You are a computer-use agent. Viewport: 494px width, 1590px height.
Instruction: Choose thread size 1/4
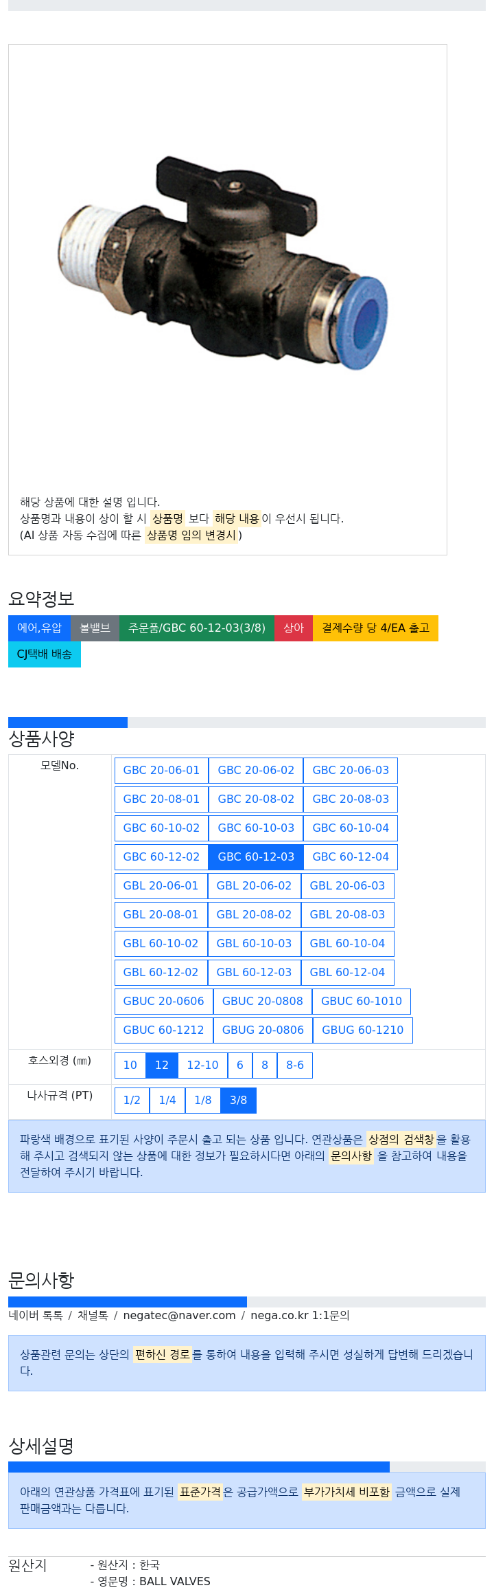(x=167, y=1101)
